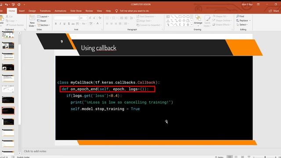This screenshot has width=281, height=158.
Task: Click the Reset slide button
Action: pyautogui.click(x=42, y=21)
